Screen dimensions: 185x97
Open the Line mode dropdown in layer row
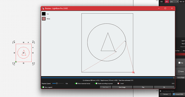(174, 2)
